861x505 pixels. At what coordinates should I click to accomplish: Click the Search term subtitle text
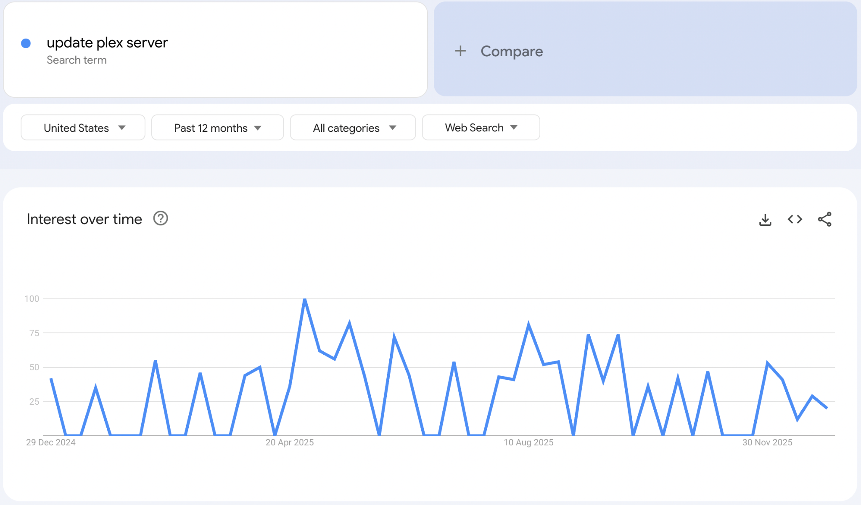point(77,60)
